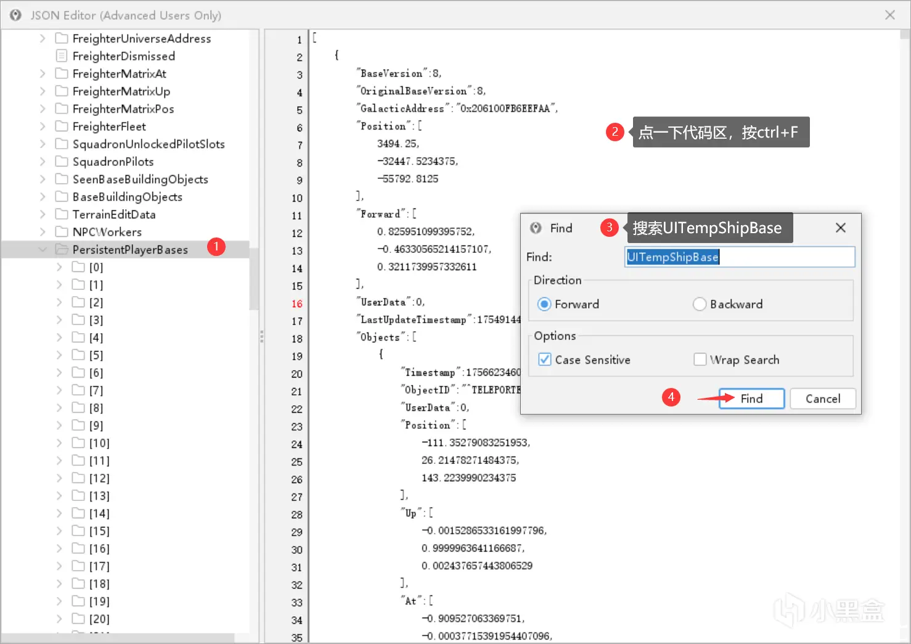Click the JSON Editor title bar app icon
911x644 pixels.
[15, 15]
